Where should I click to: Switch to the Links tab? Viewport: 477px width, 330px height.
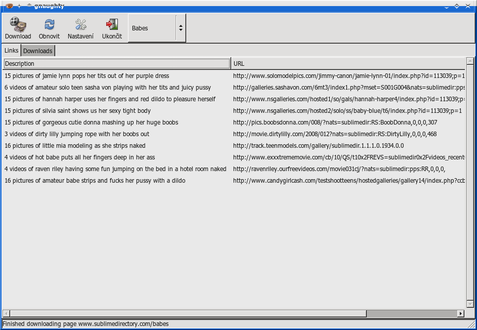[x=11, y=51]
